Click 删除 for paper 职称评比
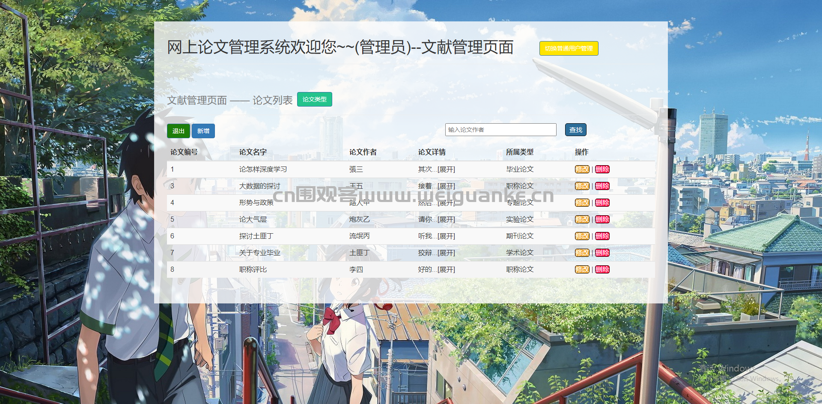 (602, 269)
